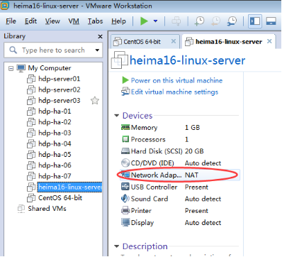
Task: Collapse the Devices section
Action: (116, 116)
